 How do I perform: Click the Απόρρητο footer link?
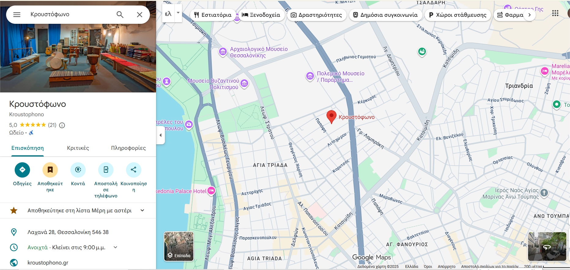[x=446, y=267]
